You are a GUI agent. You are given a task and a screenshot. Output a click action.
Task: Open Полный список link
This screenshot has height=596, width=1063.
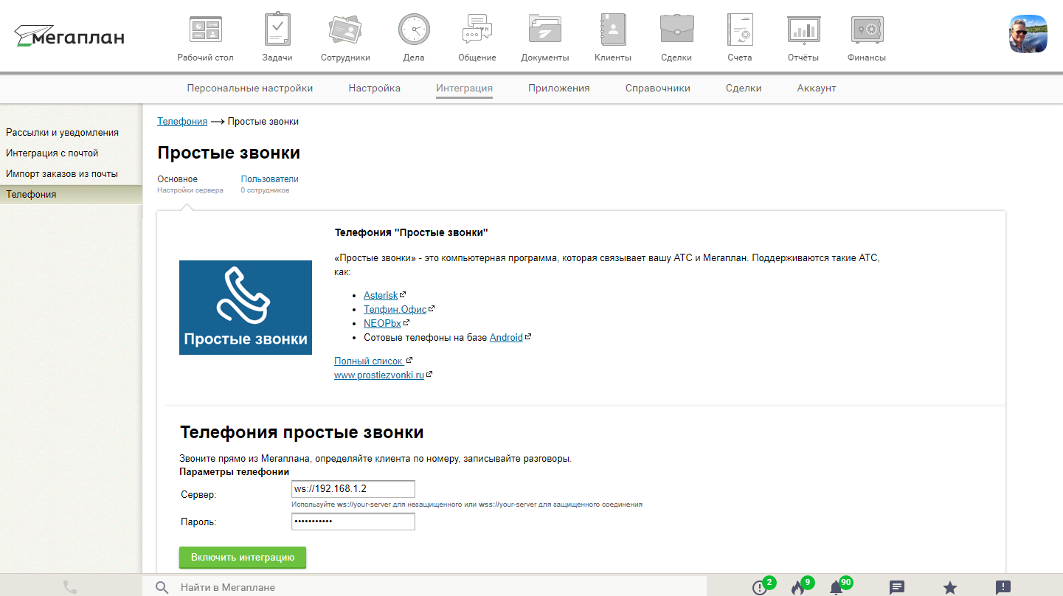click(x=369, y=361)
